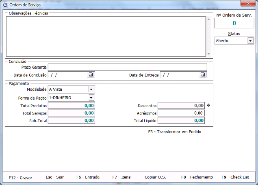Image resolution: width=258 pixels, height=185 pixels.
Task: Open F7 - Itens
Action: click(121, 177)
